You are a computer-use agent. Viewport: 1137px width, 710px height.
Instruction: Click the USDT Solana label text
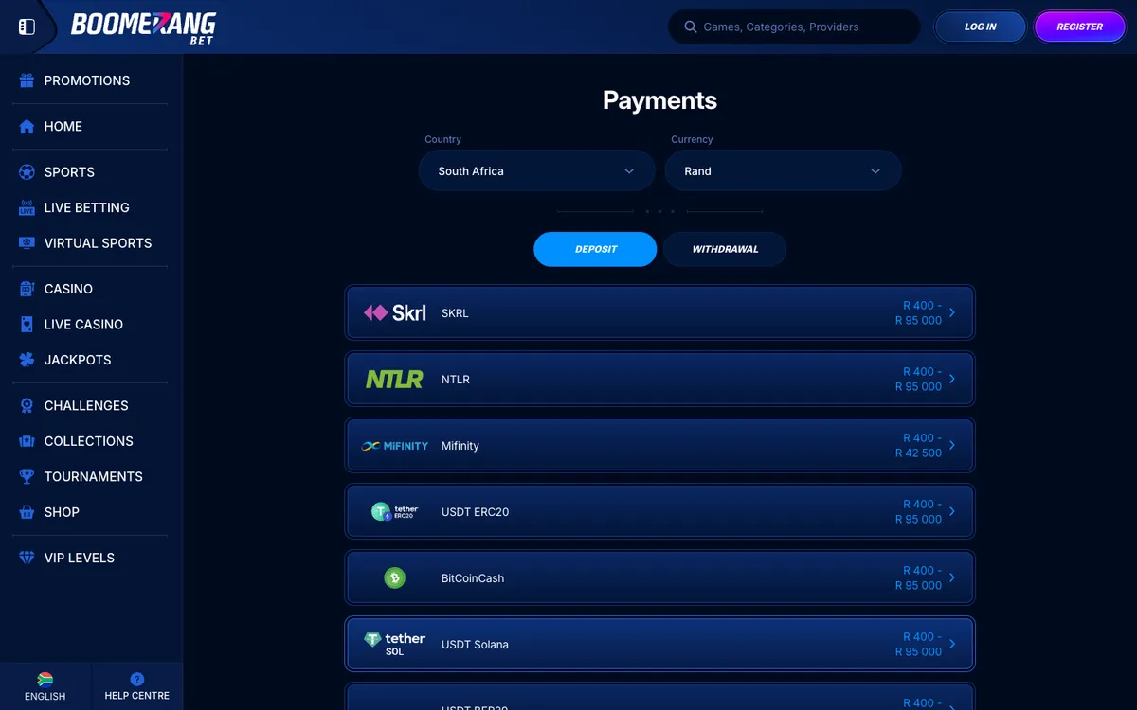tap(475, 644)
